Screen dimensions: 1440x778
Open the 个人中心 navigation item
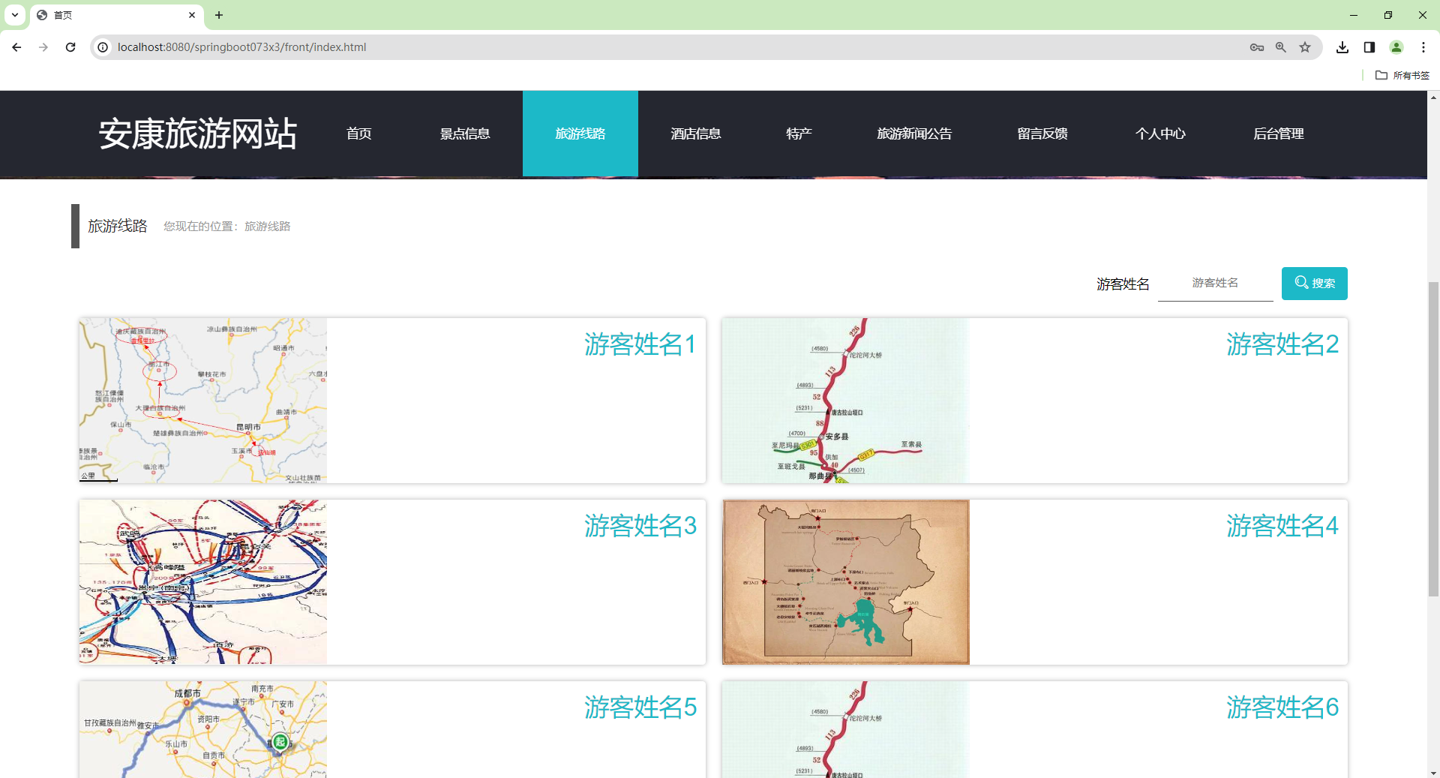click(1160, 134)
